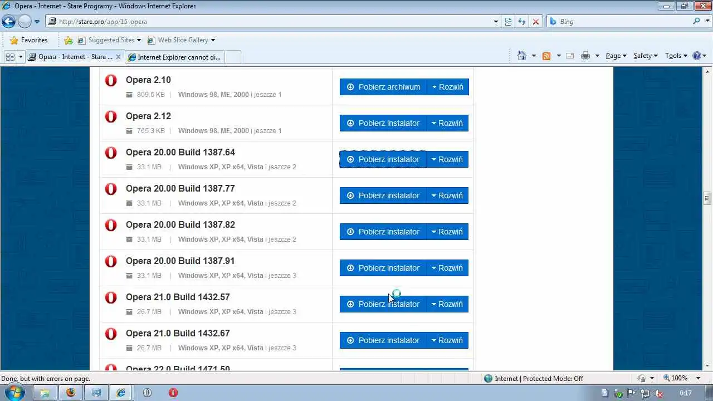Click the RSS Feeds icon
Screen dimensions: 713x401
coord(546,56)
